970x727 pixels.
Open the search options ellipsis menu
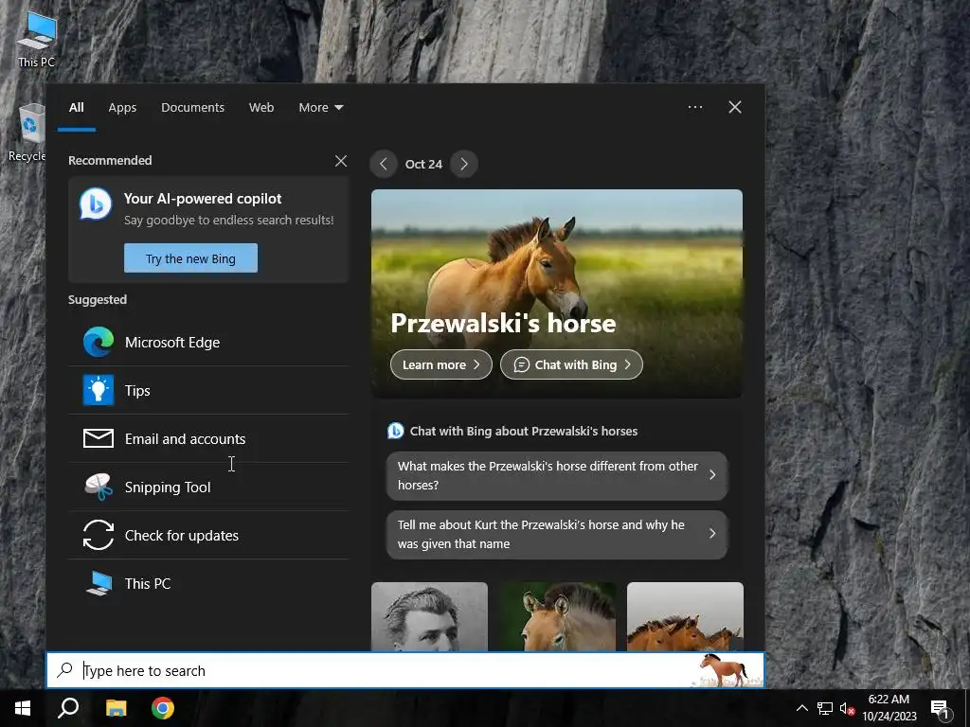tap(695, 107)
